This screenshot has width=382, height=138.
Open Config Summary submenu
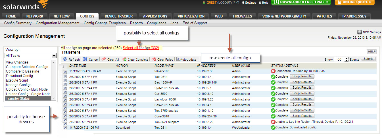coord(18,23)
